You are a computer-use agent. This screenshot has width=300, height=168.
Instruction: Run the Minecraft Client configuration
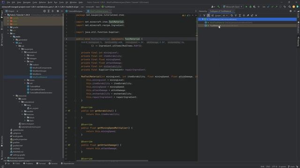[x=246, y=7]
